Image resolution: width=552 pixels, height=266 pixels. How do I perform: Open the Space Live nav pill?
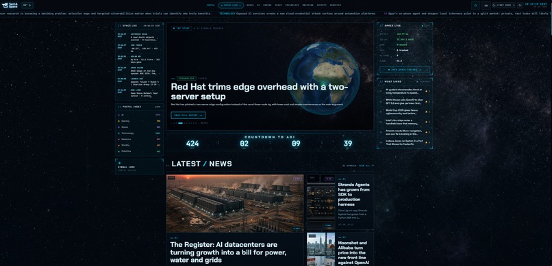[x=231, y=5]
